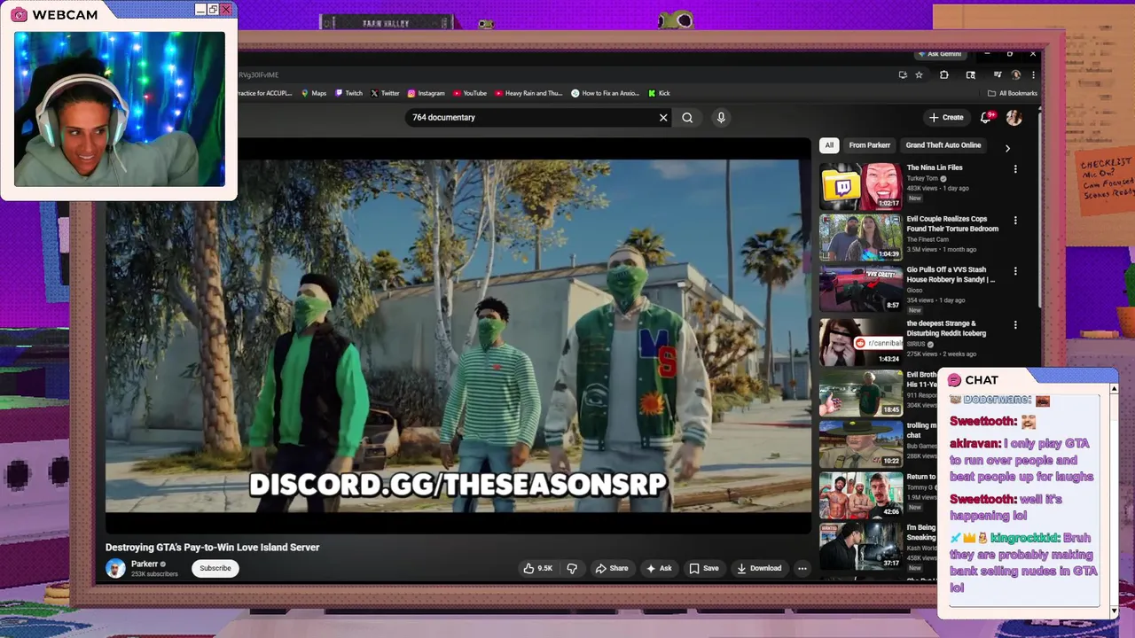The width and height of the screenshot is (1135, 638).
Task: Open the Twitch bookmark
Action: (x=348, y=93)
